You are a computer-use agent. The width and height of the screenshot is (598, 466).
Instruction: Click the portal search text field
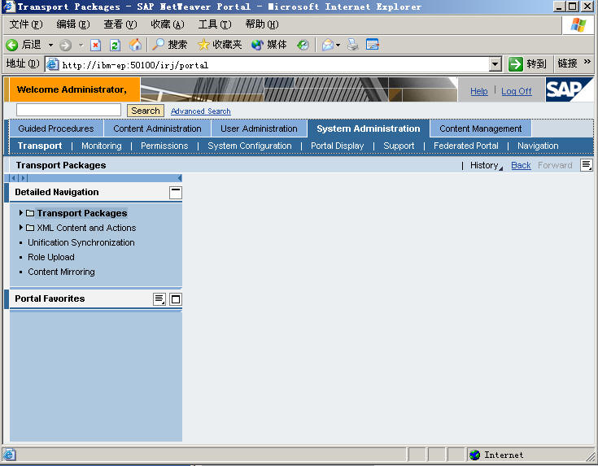pyautogui.click(x=68, y=110)
